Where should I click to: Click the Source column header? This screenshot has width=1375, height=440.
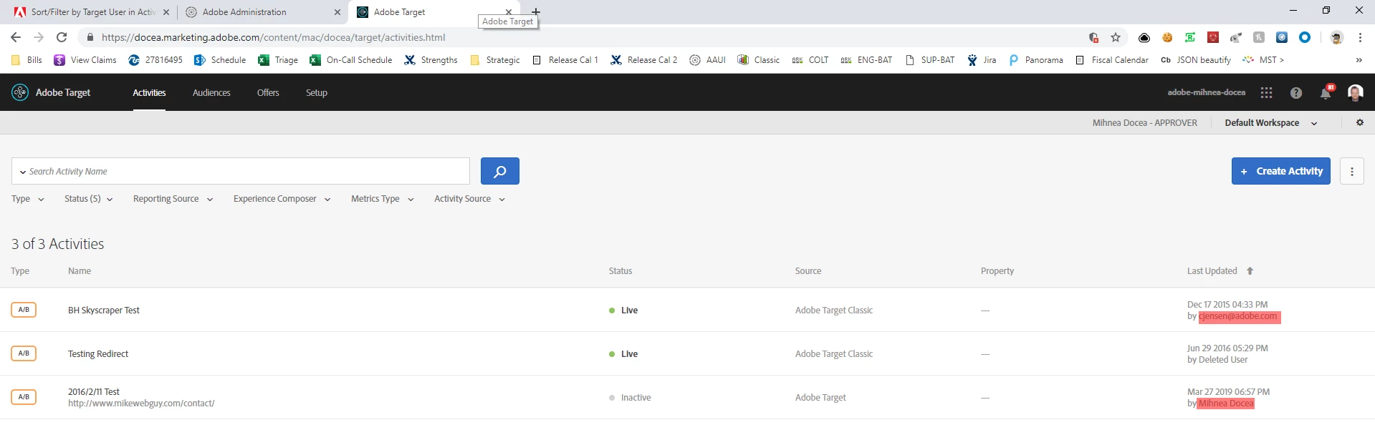pos(808,270)
